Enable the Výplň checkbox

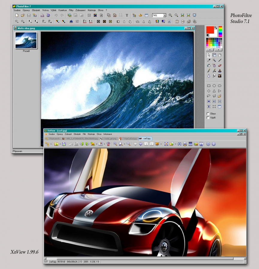208,118
